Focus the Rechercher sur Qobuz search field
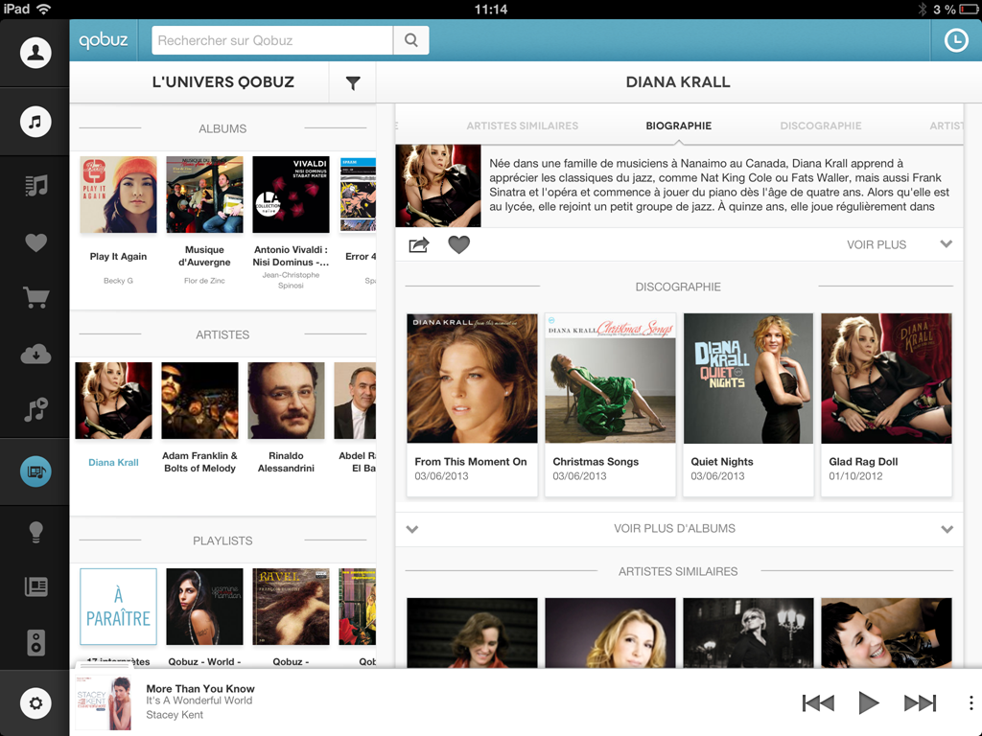Screen dimensions: 982x736 coord(272,40)
